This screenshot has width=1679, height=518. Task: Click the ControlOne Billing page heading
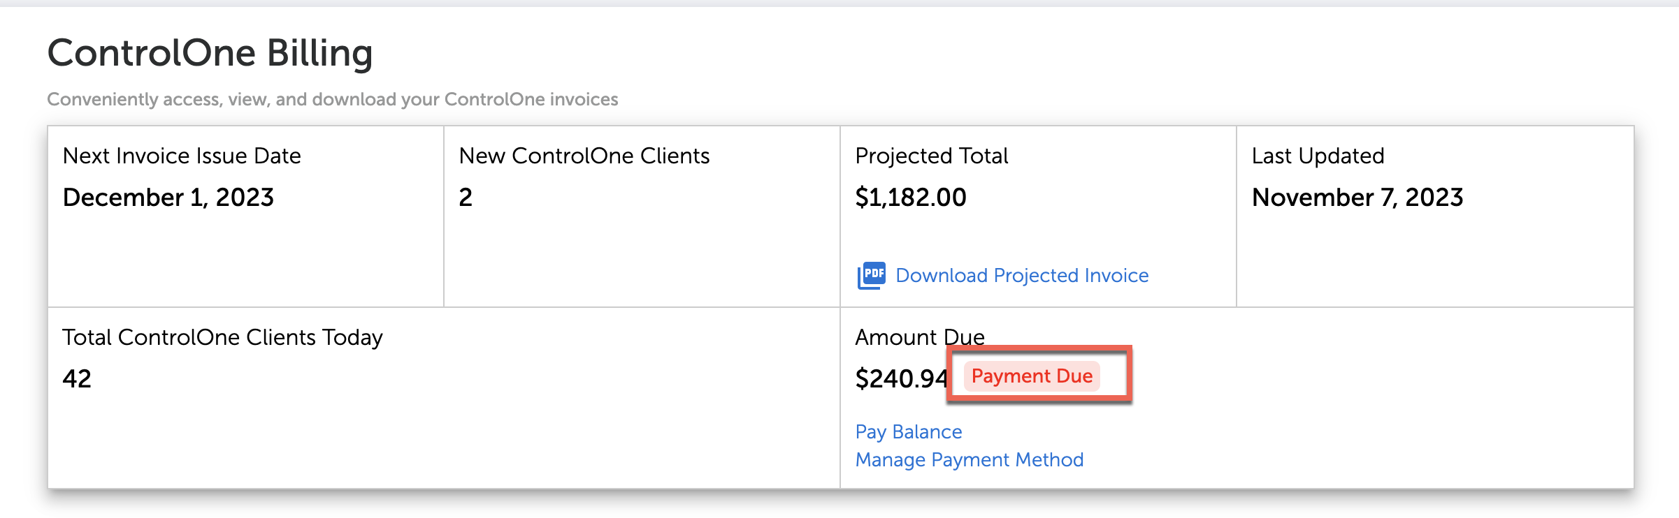coord(210,53)
